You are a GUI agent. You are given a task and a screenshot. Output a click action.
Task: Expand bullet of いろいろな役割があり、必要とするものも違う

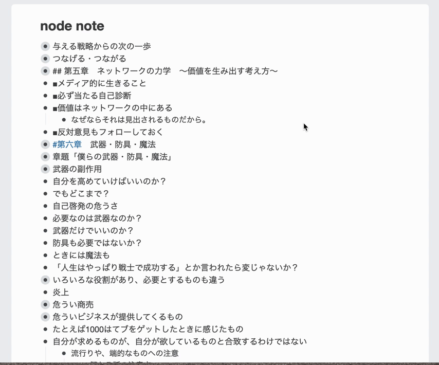click(x=45, y=280)
